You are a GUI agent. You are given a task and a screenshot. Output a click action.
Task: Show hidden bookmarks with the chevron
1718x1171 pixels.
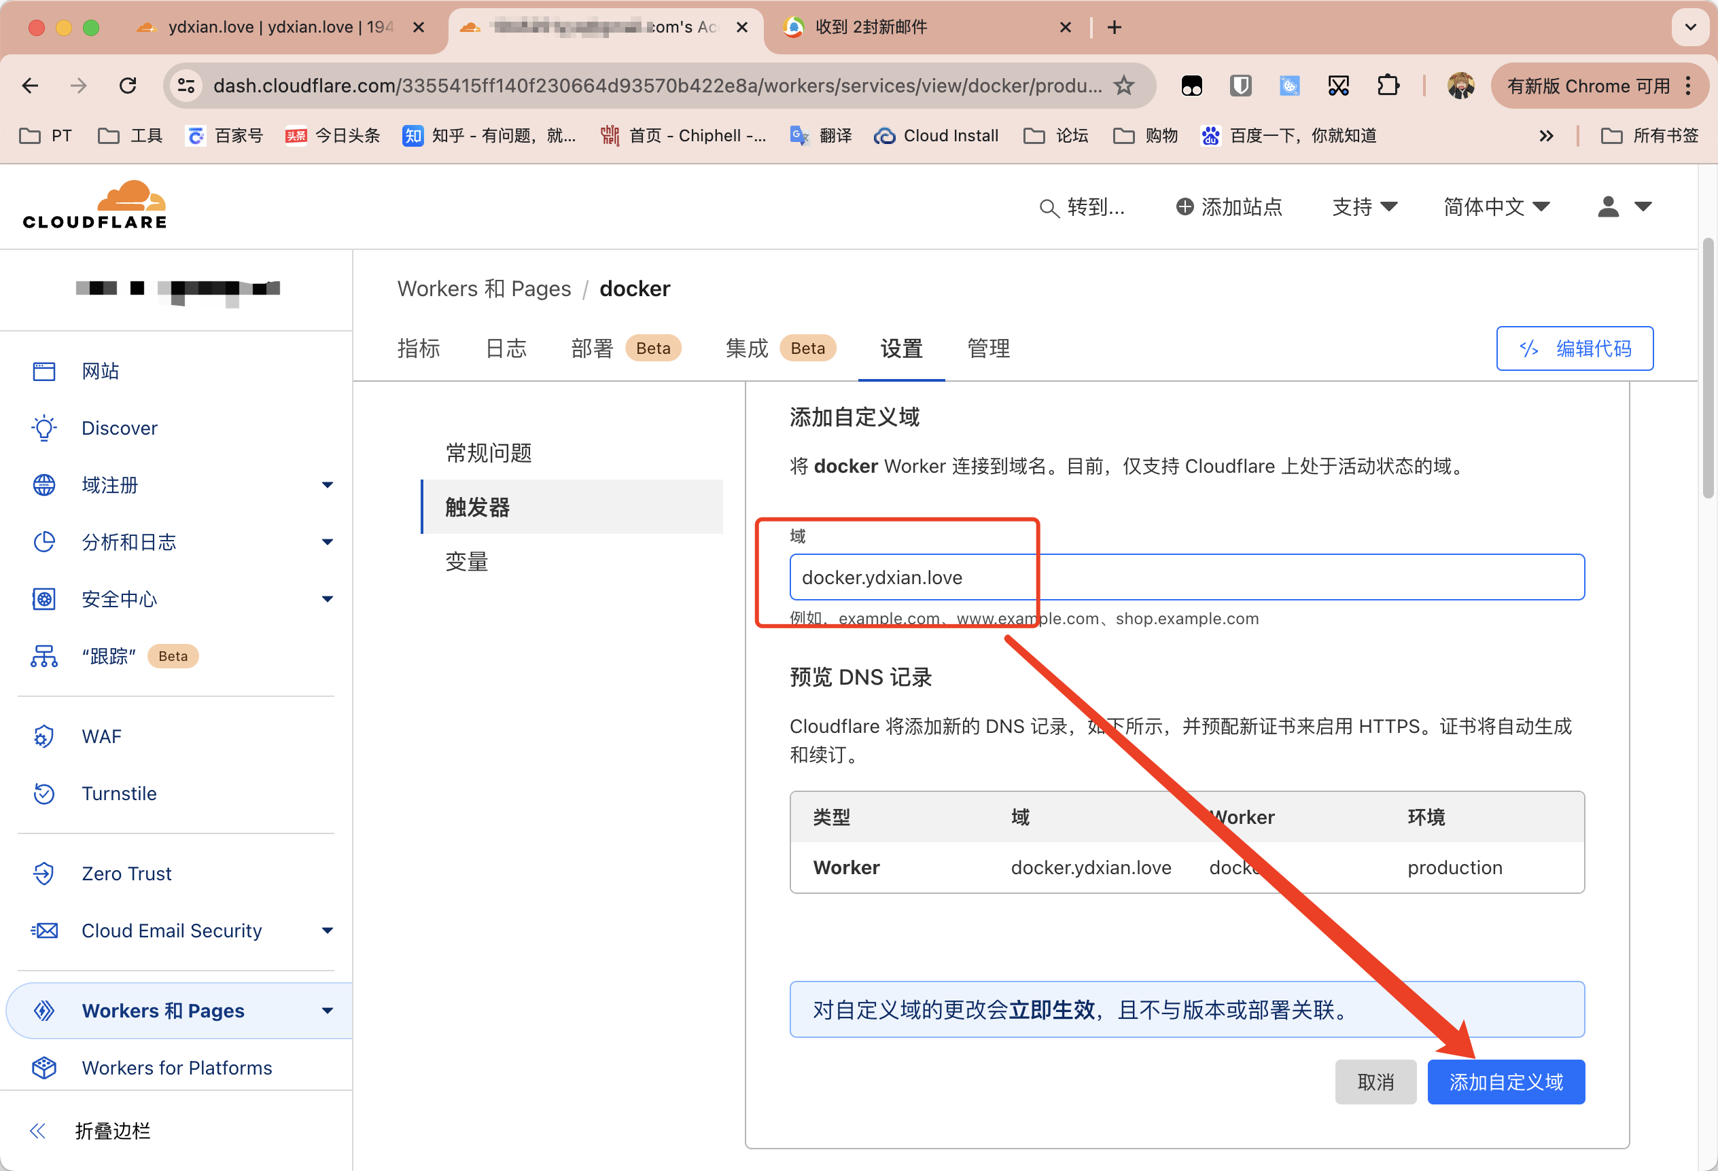(1546, 135)
